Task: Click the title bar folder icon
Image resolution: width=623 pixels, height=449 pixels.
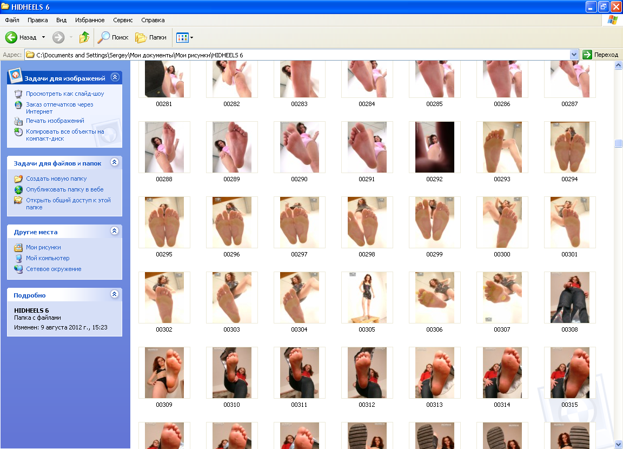Action: (5, 6)
